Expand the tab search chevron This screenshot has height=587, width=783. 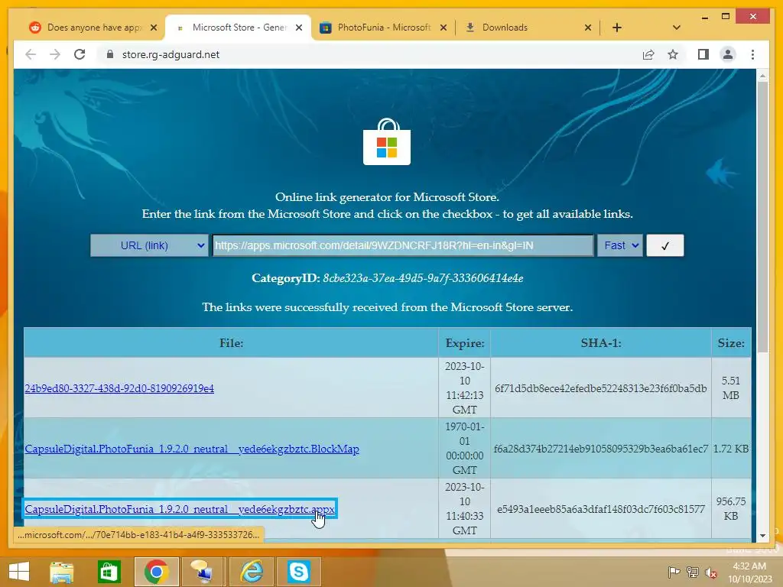(x=676, y=28)
